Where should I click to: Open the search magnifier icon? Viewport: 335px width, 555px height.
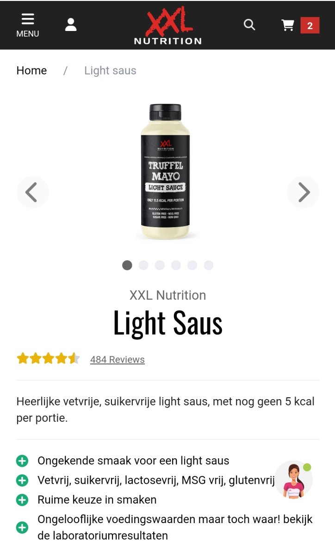249,25
